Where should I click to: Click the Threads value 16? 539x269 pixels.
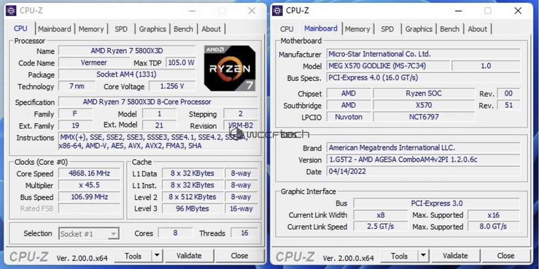244,233
